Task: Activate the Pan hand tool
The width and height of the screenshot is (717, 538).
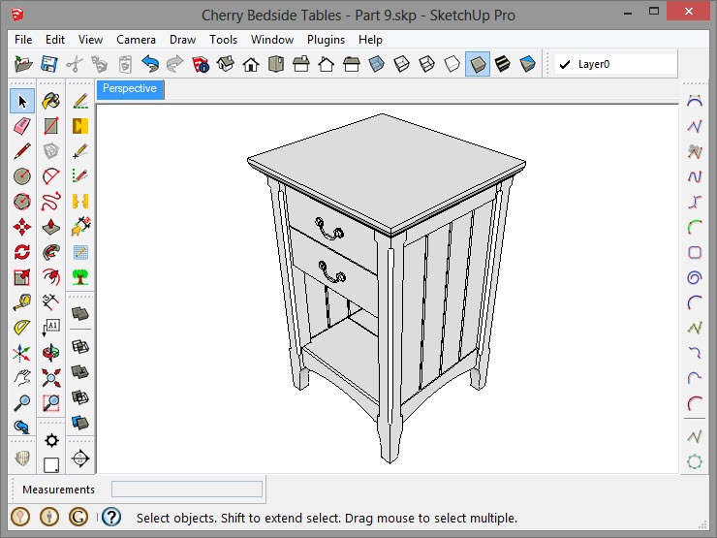Action: [22, 378]
